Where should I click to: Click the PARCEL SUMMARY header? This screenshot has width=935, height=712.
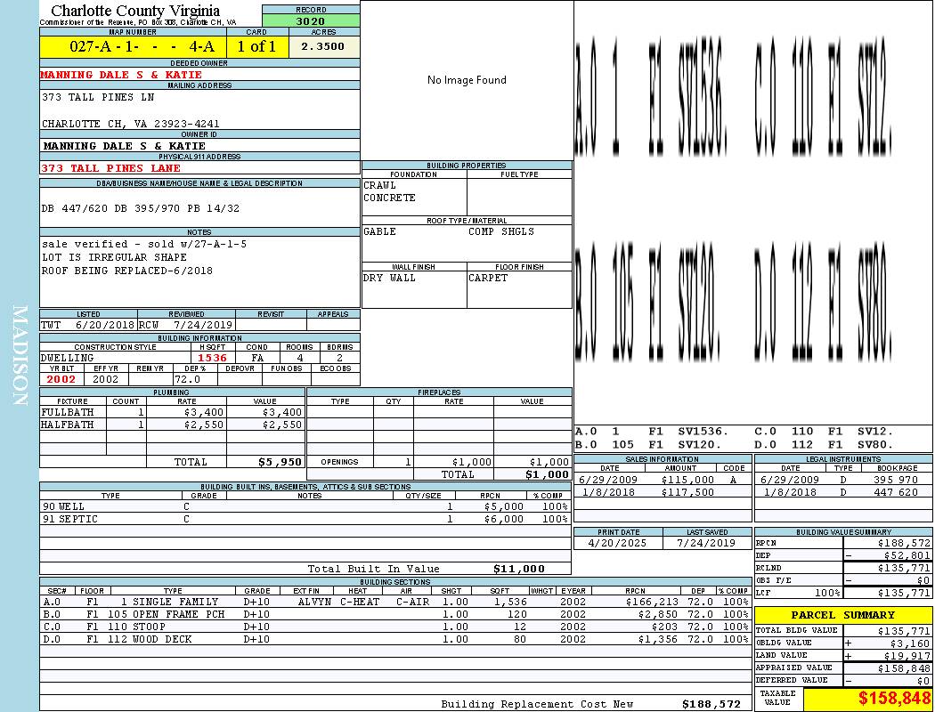pyautogui.click(x=843, y=616)
